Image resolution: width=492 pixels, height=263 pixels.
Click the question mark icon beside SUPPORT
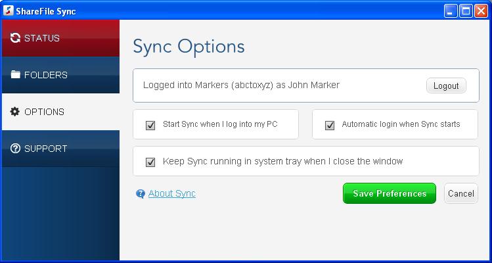(x=15, y=149)
